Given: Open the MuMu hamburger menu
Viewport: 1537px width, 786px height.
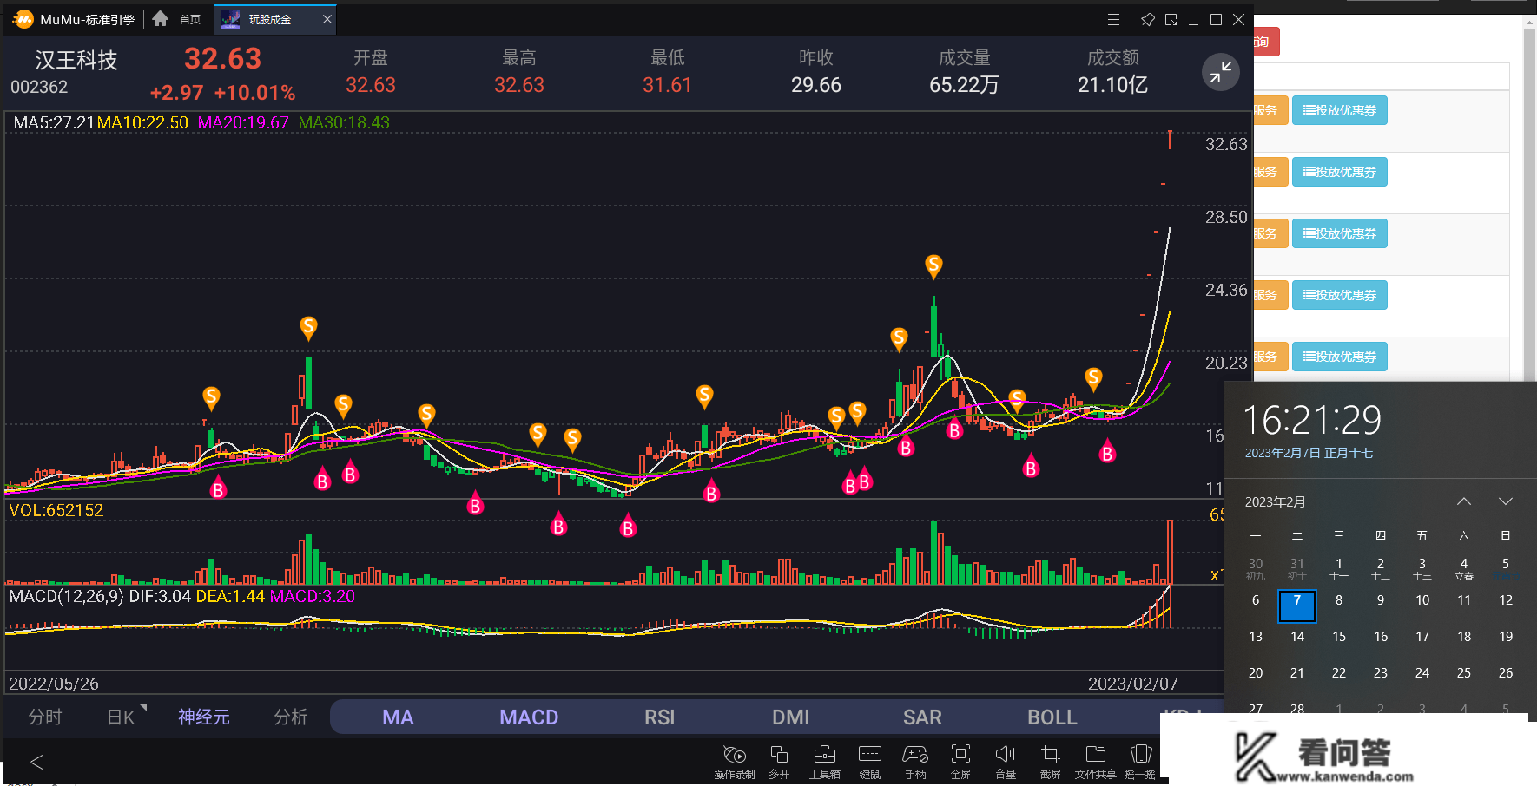Looking at the screenshot, I should 1114,19.
